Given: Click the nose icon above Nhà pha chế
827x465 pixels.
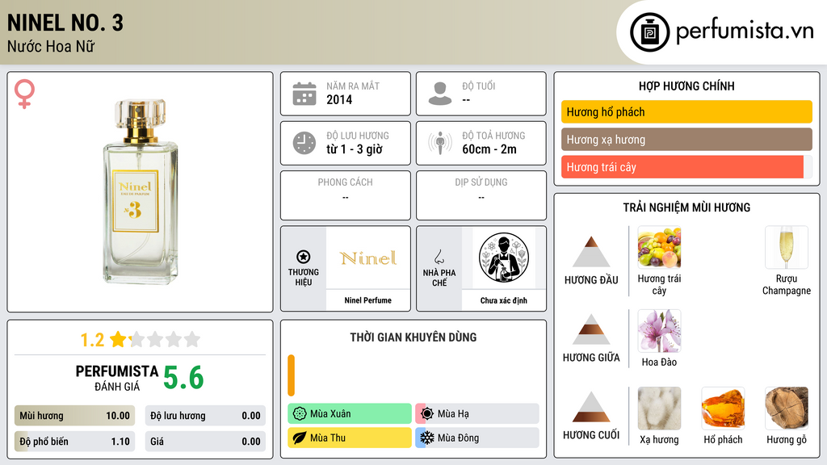Looking at the screenshot, I should (x=439, y=257).
